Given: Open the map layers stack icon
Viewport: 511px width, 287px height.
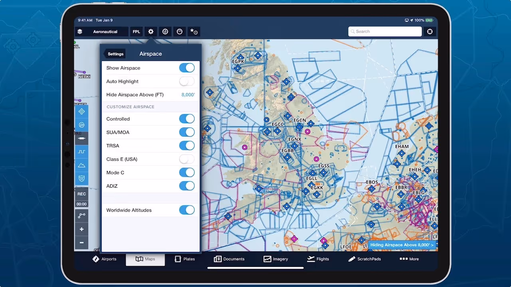Looking at the screenshot, I should (80, 31).
